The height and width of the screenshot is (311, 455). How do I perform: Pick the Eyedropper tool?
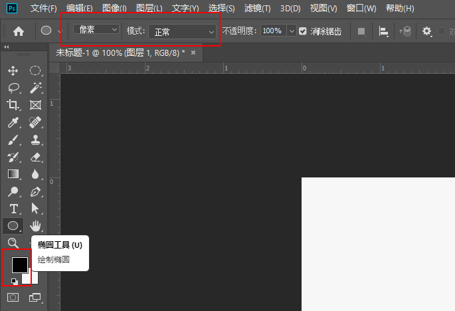click(13, 122)
